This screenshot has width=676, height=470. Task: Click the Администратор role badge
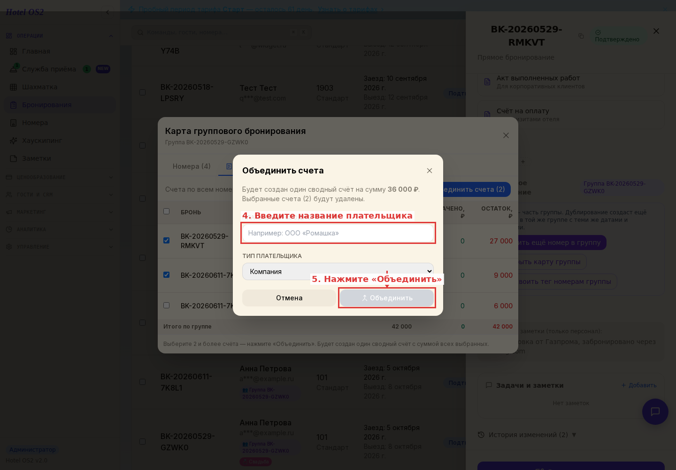click(32, 450)
